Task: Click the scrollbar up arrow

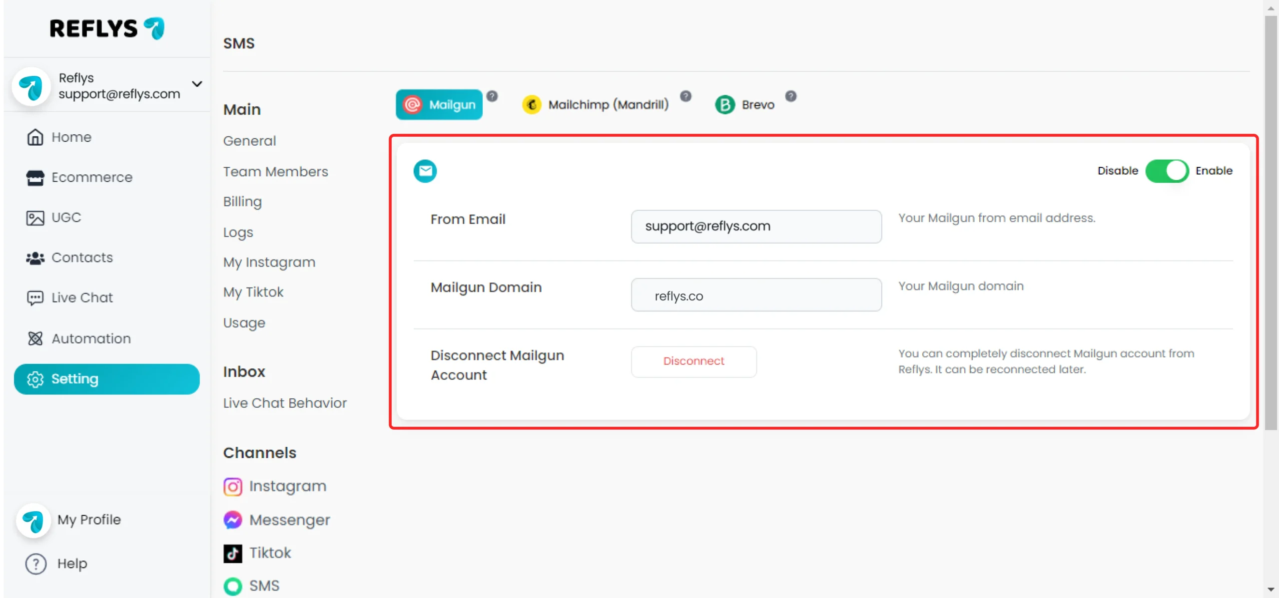Action: coord(1271,8)
